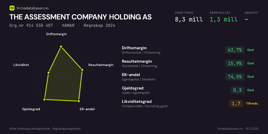Click the firmadatabasen.no footer date text

click(238, 129)
